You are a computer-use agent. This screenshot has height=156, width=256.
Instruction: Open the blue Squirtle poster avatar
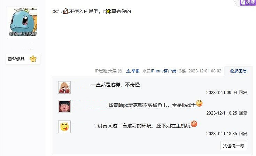(23, 22)
